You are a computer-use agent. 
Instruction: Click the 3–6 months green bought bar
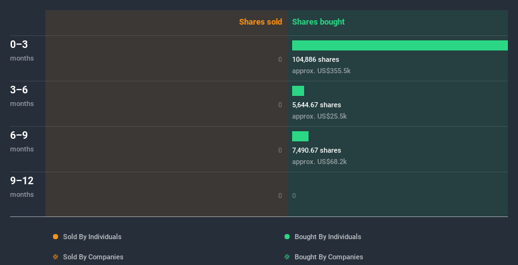pyautogui.click(x=298, y=91)
